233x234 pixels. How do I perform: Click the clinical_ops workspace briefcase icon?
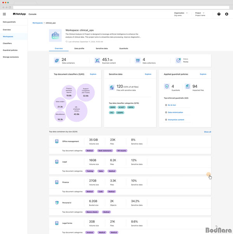[x=55, y=35]
